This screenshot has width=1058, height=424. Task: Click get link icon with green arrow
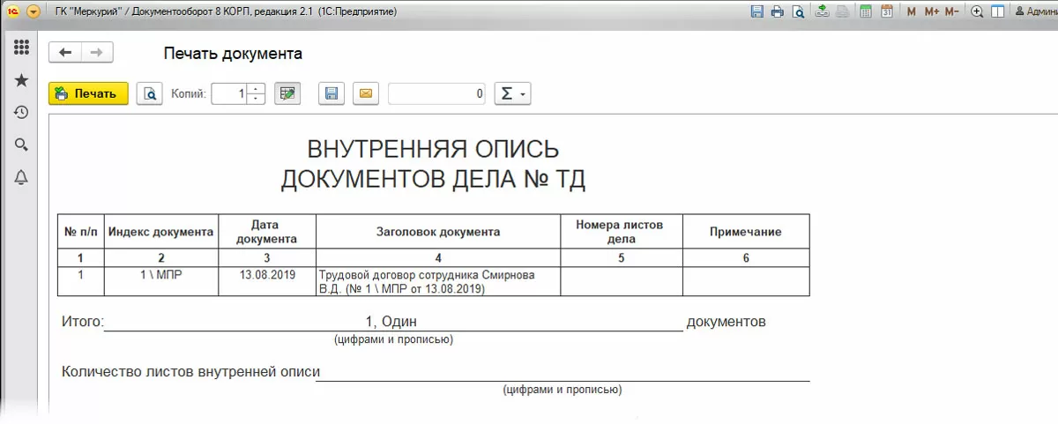pyautogui.click(x=822, y=12)
